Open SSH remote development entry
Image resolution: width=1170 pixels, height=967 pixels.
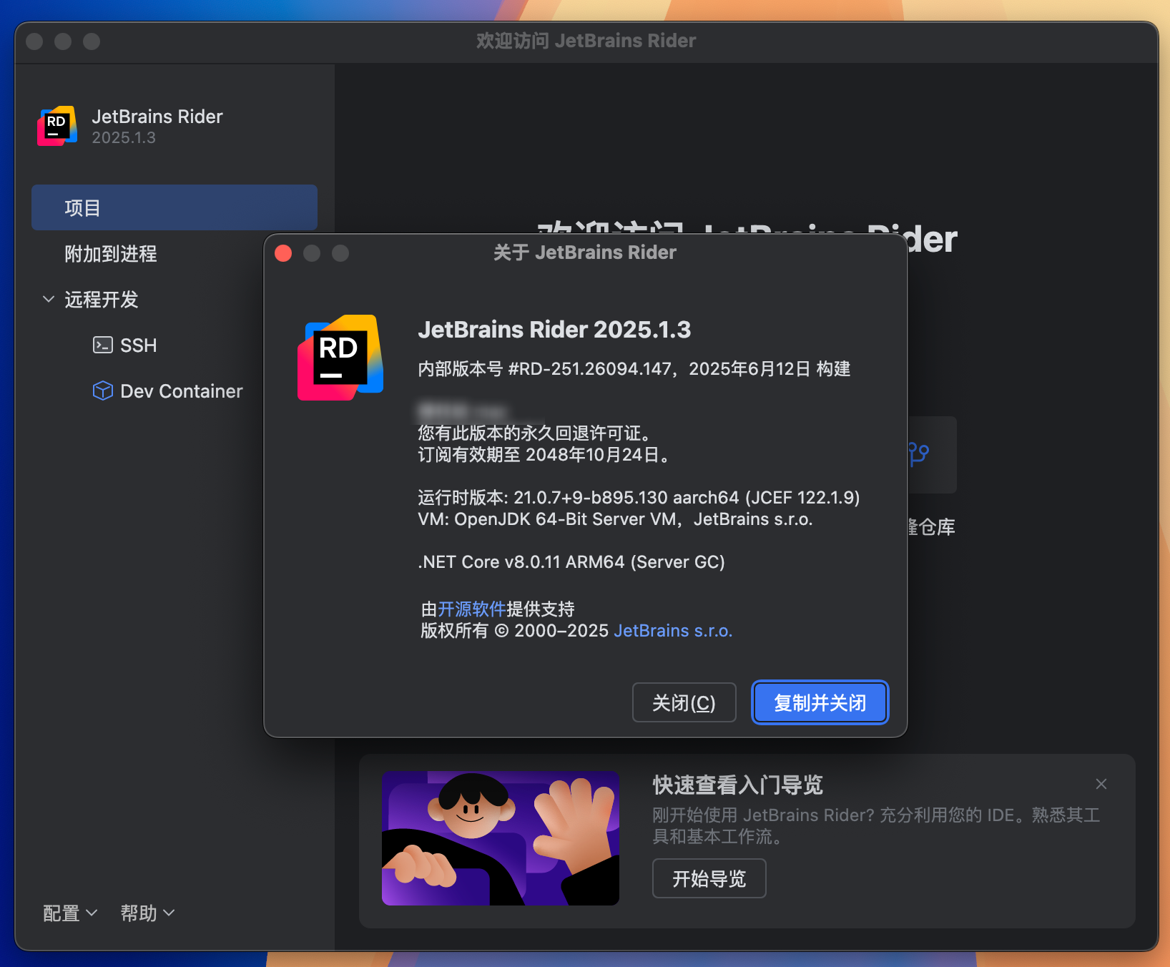[138, 345]
